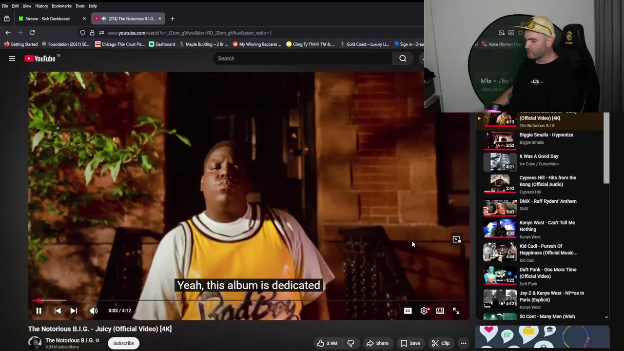
Task: Dislike the Juicy video
Action: coord(351,343)
